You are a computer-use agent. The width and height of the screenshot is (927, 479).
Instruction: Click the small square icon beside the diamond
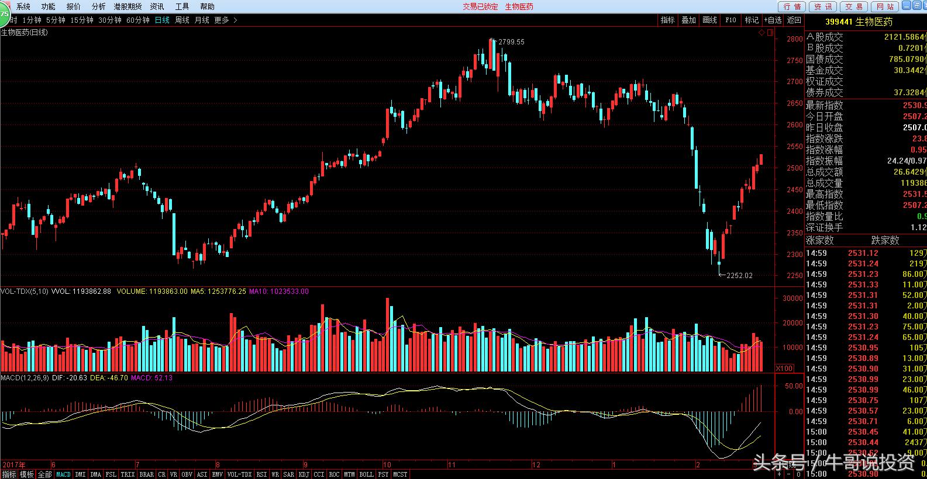coord(770,33)
